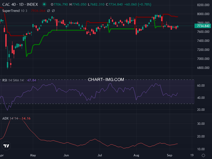This screenshot has height=159, width=212.
Task: Click the Aug label on time axis
Action: tap(136, 155)
